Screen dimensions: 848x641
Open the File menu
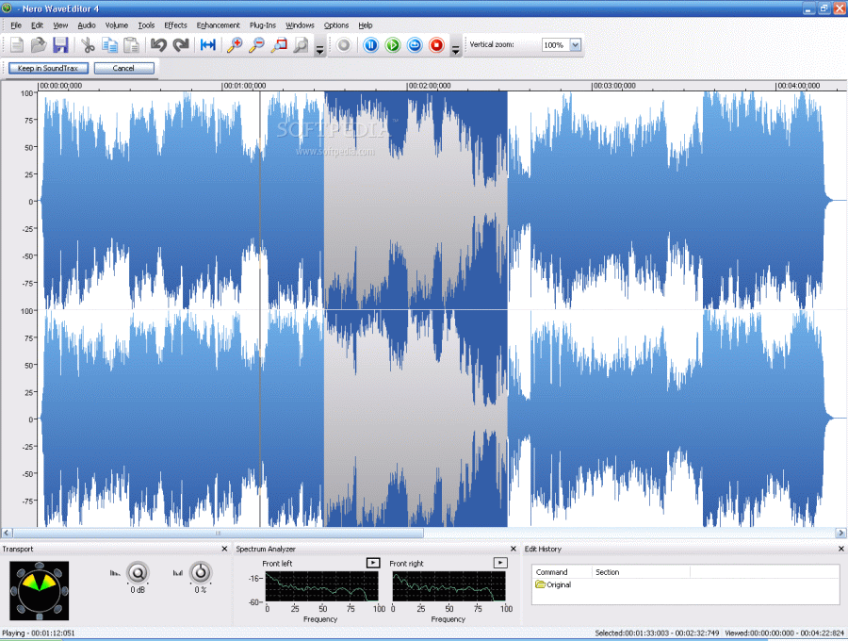(16, 25)
